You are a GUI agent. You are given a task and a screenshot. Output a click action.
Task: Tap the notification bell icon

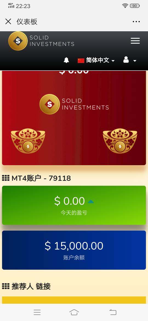click(x=66, y=60)
